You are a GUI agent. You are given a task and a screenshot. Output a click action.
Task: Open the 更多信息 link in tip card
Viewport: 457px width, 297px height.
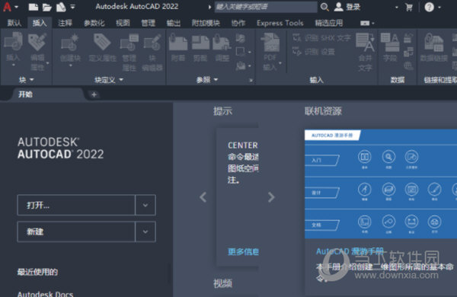243,251
